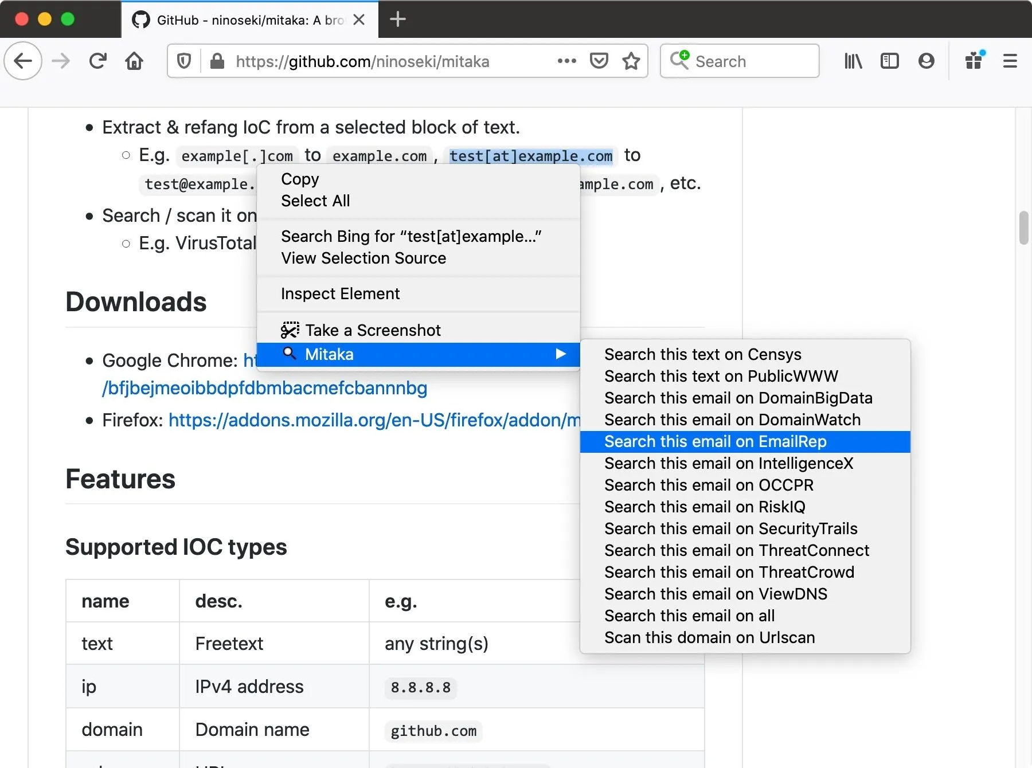
Task: Choose Take a Screenshot
Action: click(419, 330)
